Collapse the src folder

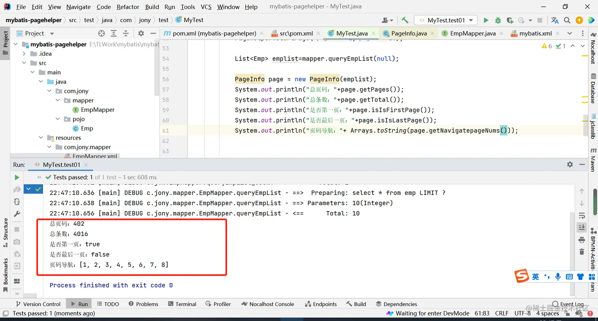(x=25, y=63)
